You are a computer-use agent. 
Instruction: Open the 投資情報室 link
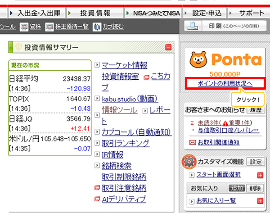pyautogui.click(x=120, y=77)
